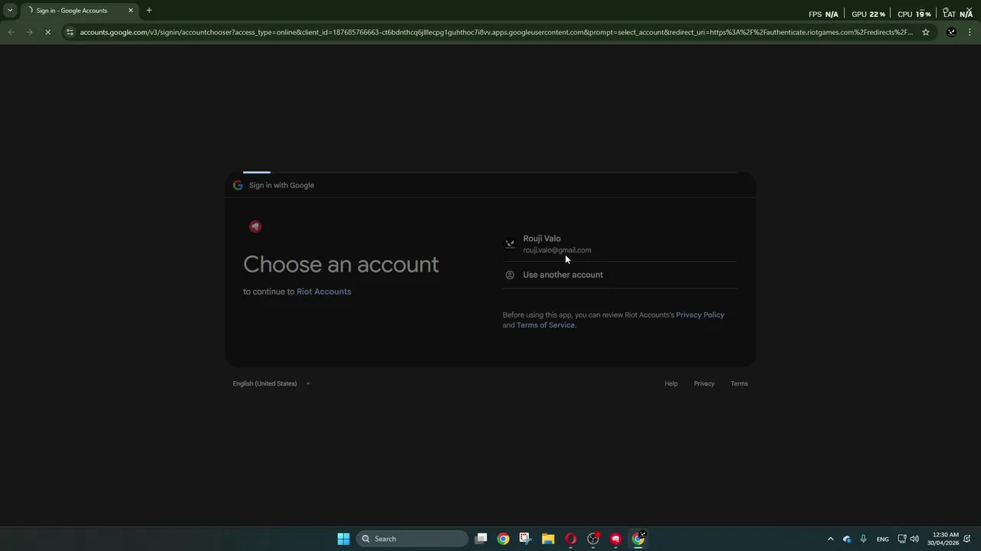
Task: Open Task View from the taskbar
Action: 481,539
